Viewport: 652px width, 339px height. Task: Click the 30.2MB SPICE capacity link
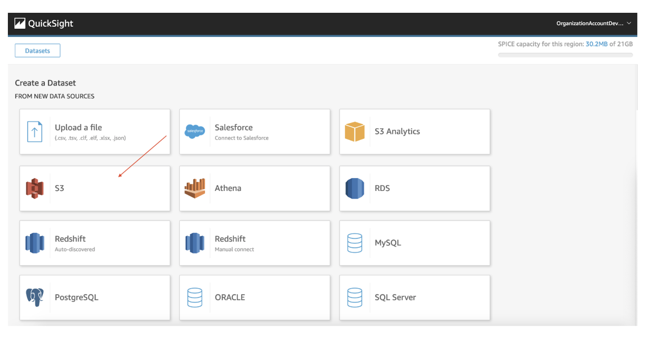pos(596,44)
